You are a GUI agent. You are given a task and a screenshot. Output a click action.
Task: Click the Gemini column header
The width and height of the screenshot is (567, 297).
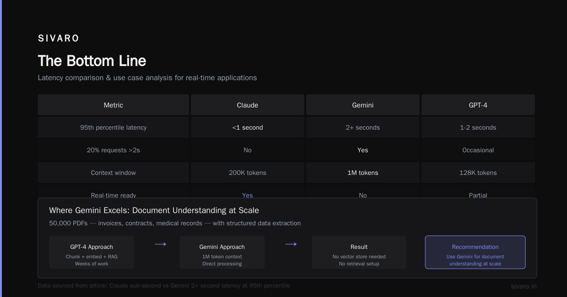pyautogui.click(x=363, y=105)
